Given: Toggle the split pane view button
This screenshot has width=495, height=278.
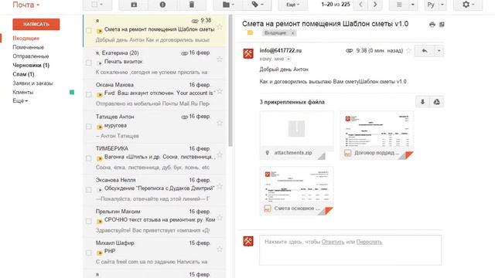Looking at the screenshot, I should point(399,5).
